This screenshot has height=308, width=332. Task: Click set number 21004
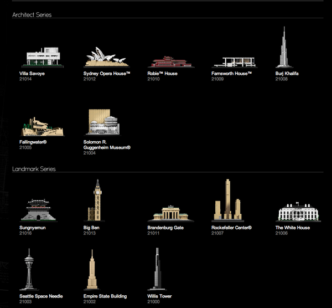click(x=89, y=153)
